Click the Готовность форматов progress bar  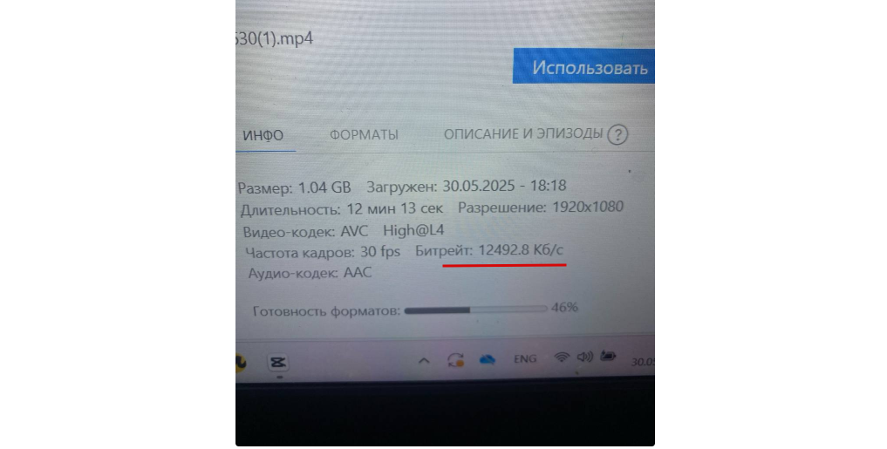[x=475, y=310]
